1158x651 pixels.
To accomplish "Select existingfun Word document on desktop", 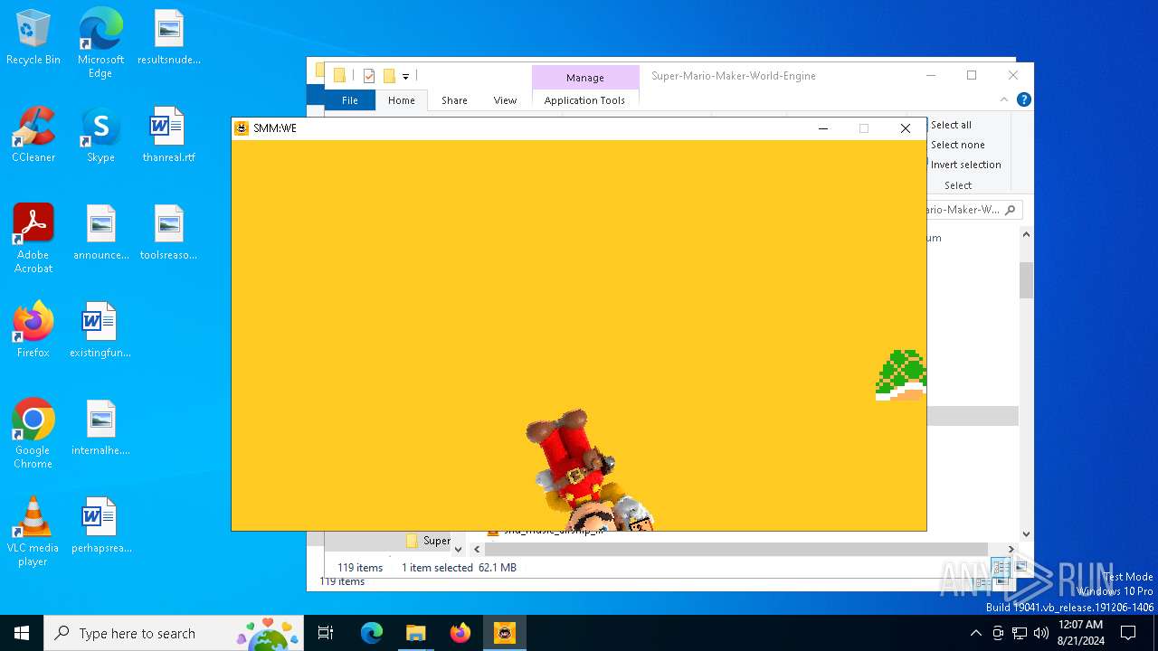I will 100,330.
